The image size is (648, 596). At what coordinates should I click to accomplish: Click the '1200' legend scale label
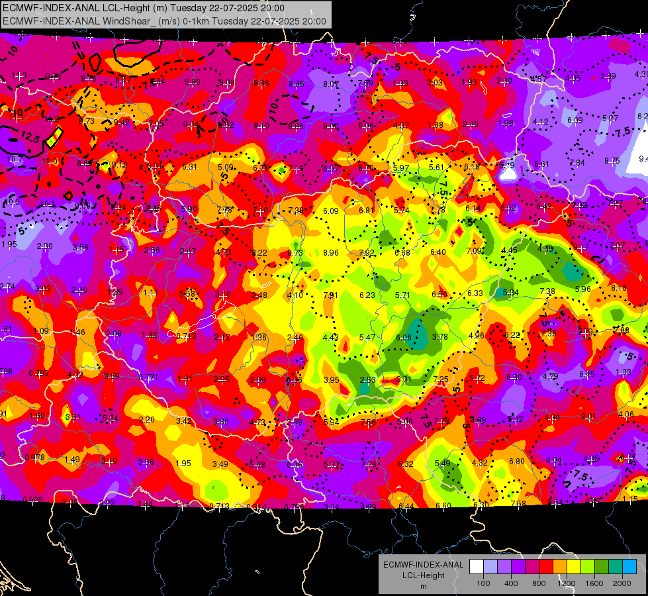pos(567,583)
